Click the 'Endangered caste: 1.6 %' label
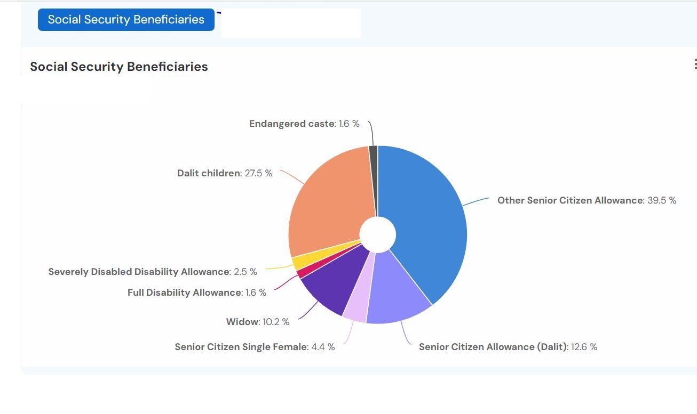 [x=304, y=124]
